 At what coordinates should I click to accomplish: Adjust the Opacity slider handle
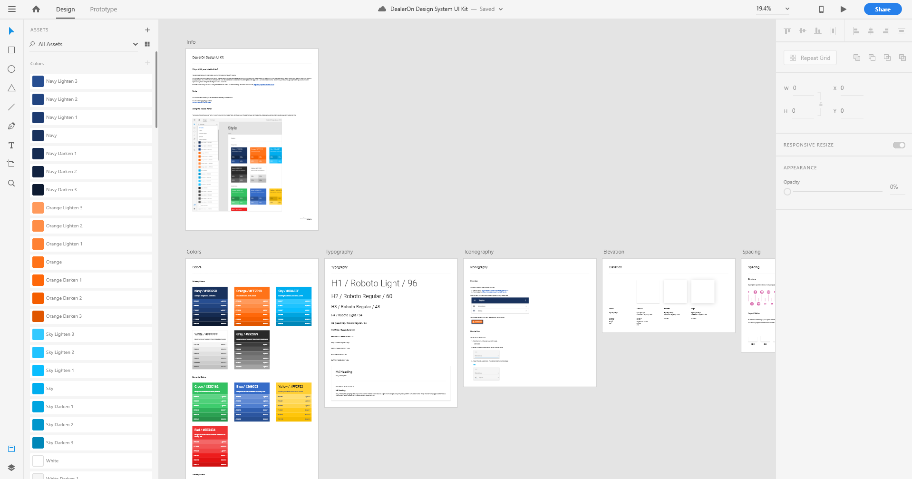(x=787, y=192)
